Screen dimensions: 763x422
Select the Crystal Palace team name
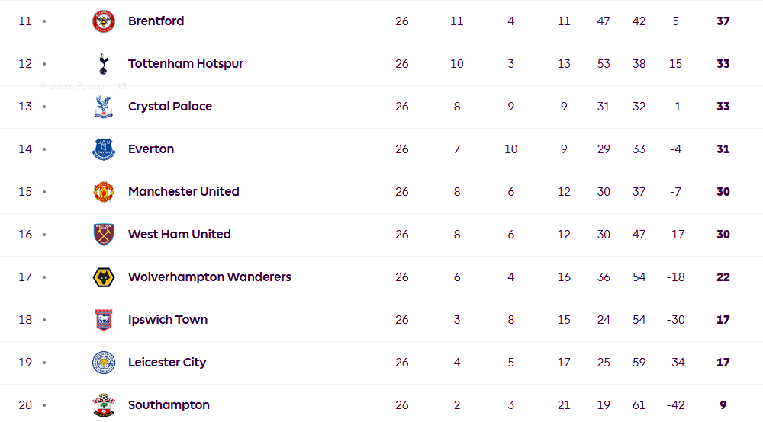(170, 107)
